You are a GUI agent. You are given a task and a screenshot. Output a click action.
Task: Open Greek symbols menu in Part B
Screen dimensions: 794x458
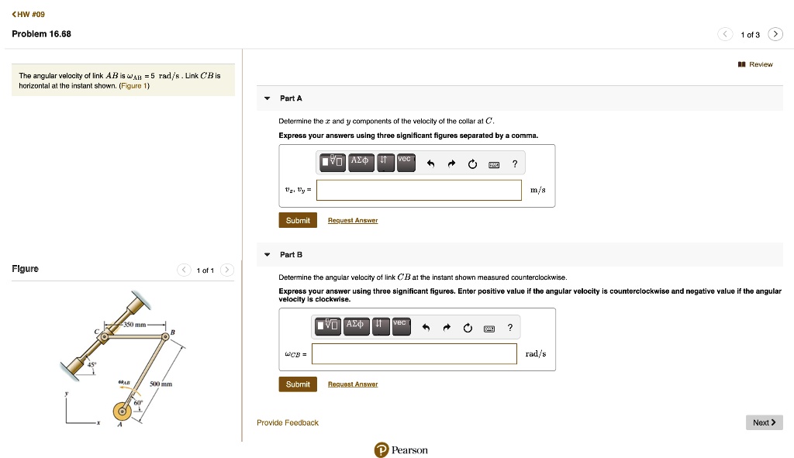point(355,326)
